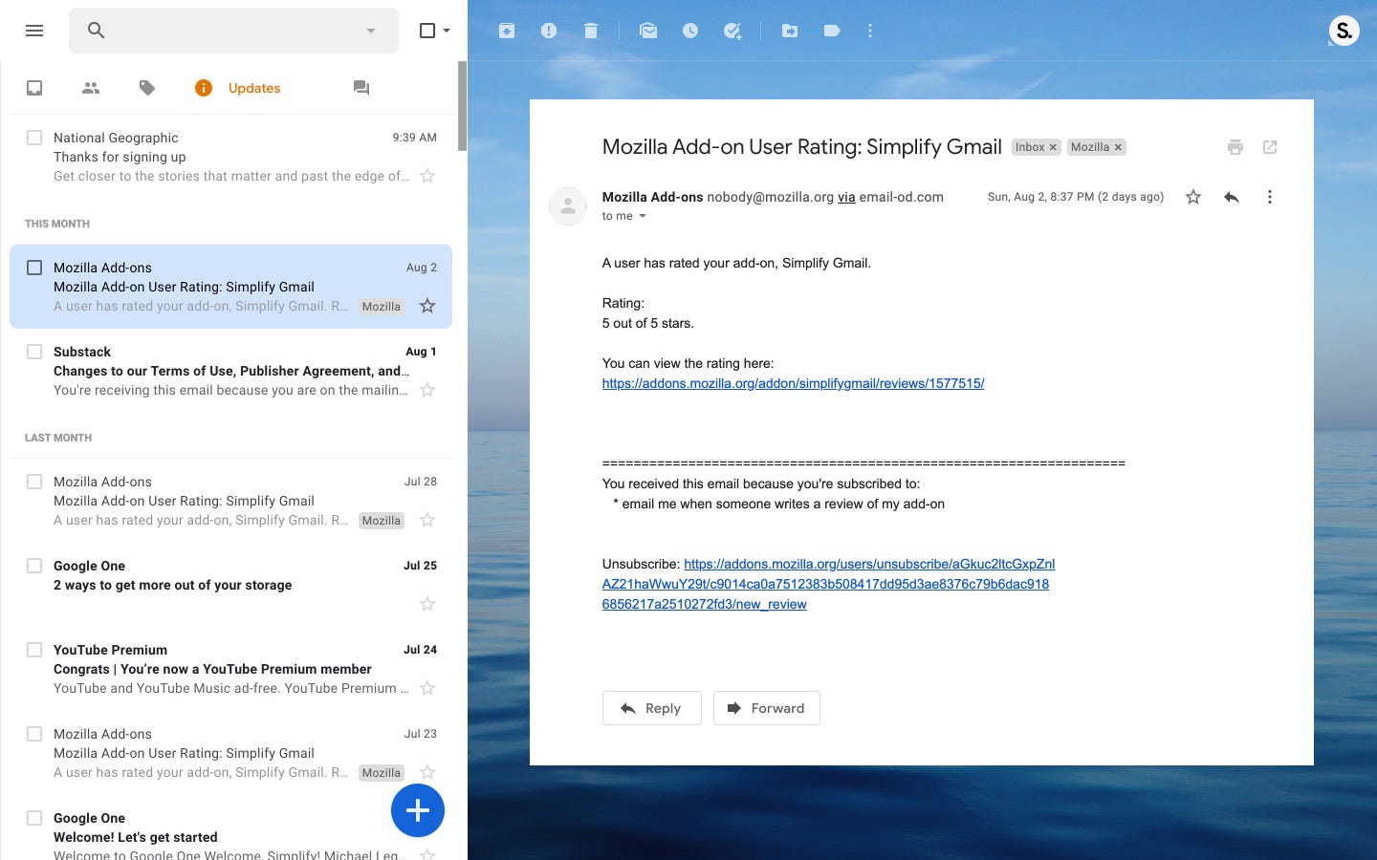Open YouTube Premium Congrats email
This screenshot has height=860, width=1377.
coord(230,669)
